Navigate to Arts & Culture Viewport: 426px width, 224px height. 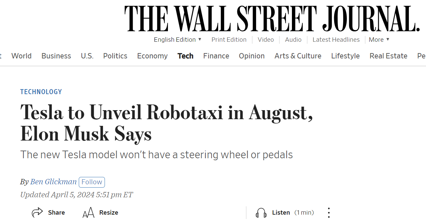(x=298, y=56)
